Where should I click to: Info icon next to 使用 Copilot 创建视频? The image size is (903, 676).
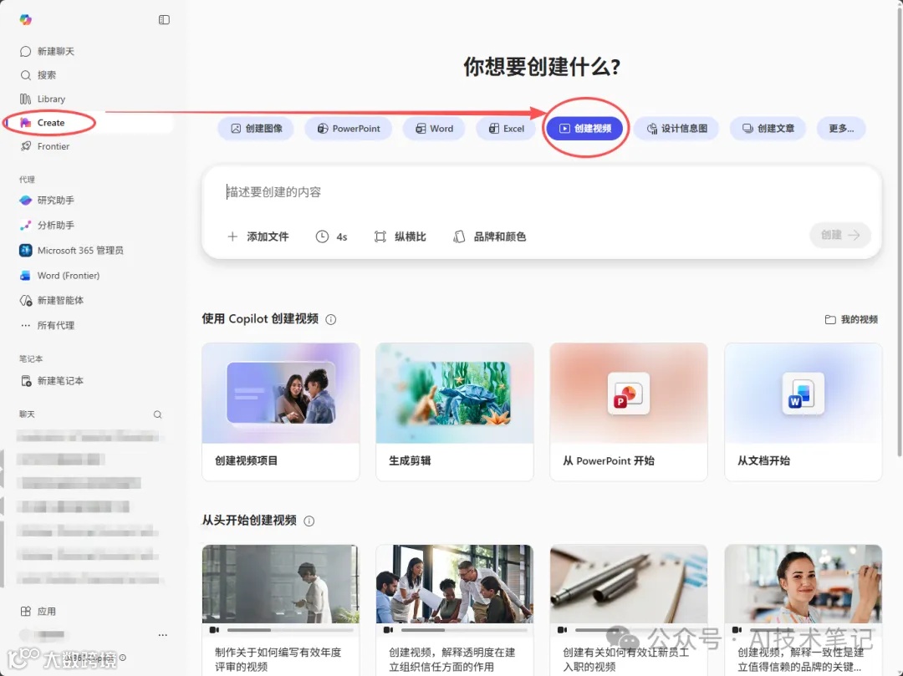(x=330, y=319)
